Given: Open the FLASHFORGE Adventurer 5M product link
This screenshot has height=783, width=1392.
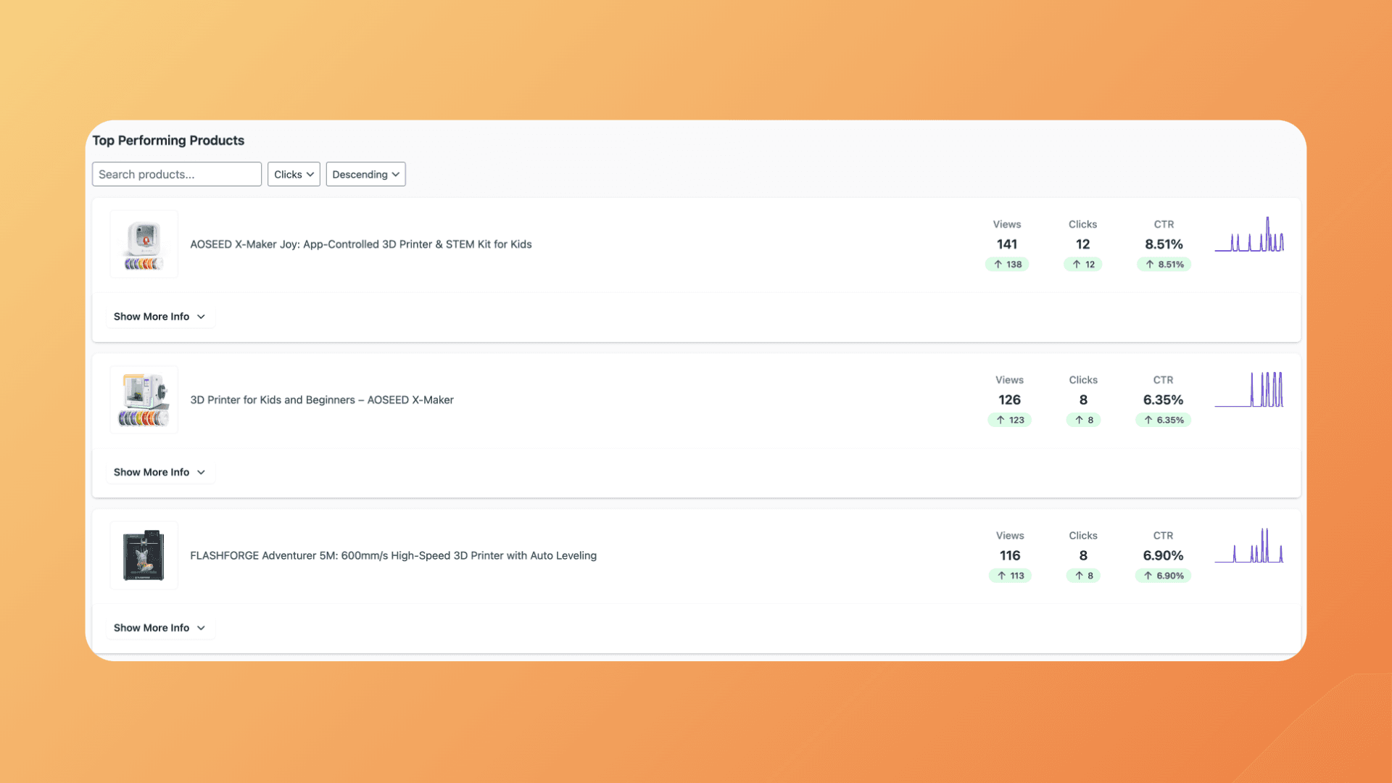Looking at the screenshot, I should 393,555.
